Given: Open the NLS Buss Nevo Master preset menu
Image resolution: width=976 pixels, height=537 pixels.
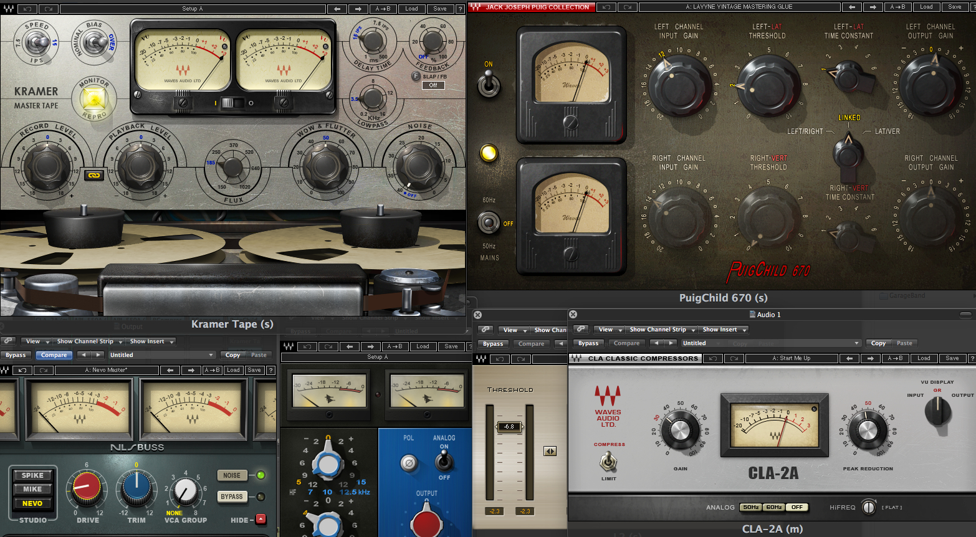Looking at the screenshot, I should (x=106, y=370).
